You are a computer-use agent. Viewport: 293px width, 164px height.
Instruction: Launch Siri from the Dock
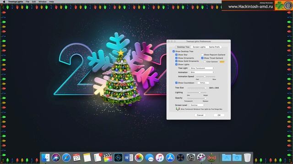click(56, 158)
